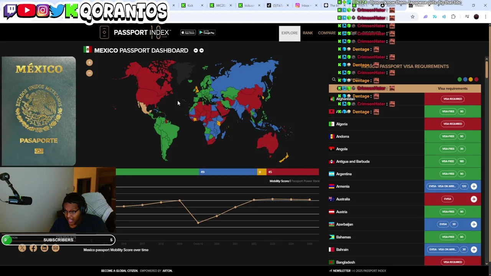Open the RANK menu item
This screenshot has width=491, height=276.
click(308, 33)
